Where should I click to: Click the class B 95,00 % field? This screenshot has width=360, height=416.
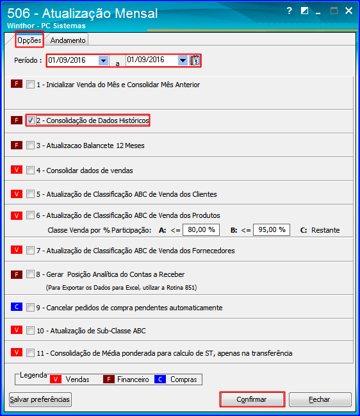pyautogui.click(x=272, y=229)
